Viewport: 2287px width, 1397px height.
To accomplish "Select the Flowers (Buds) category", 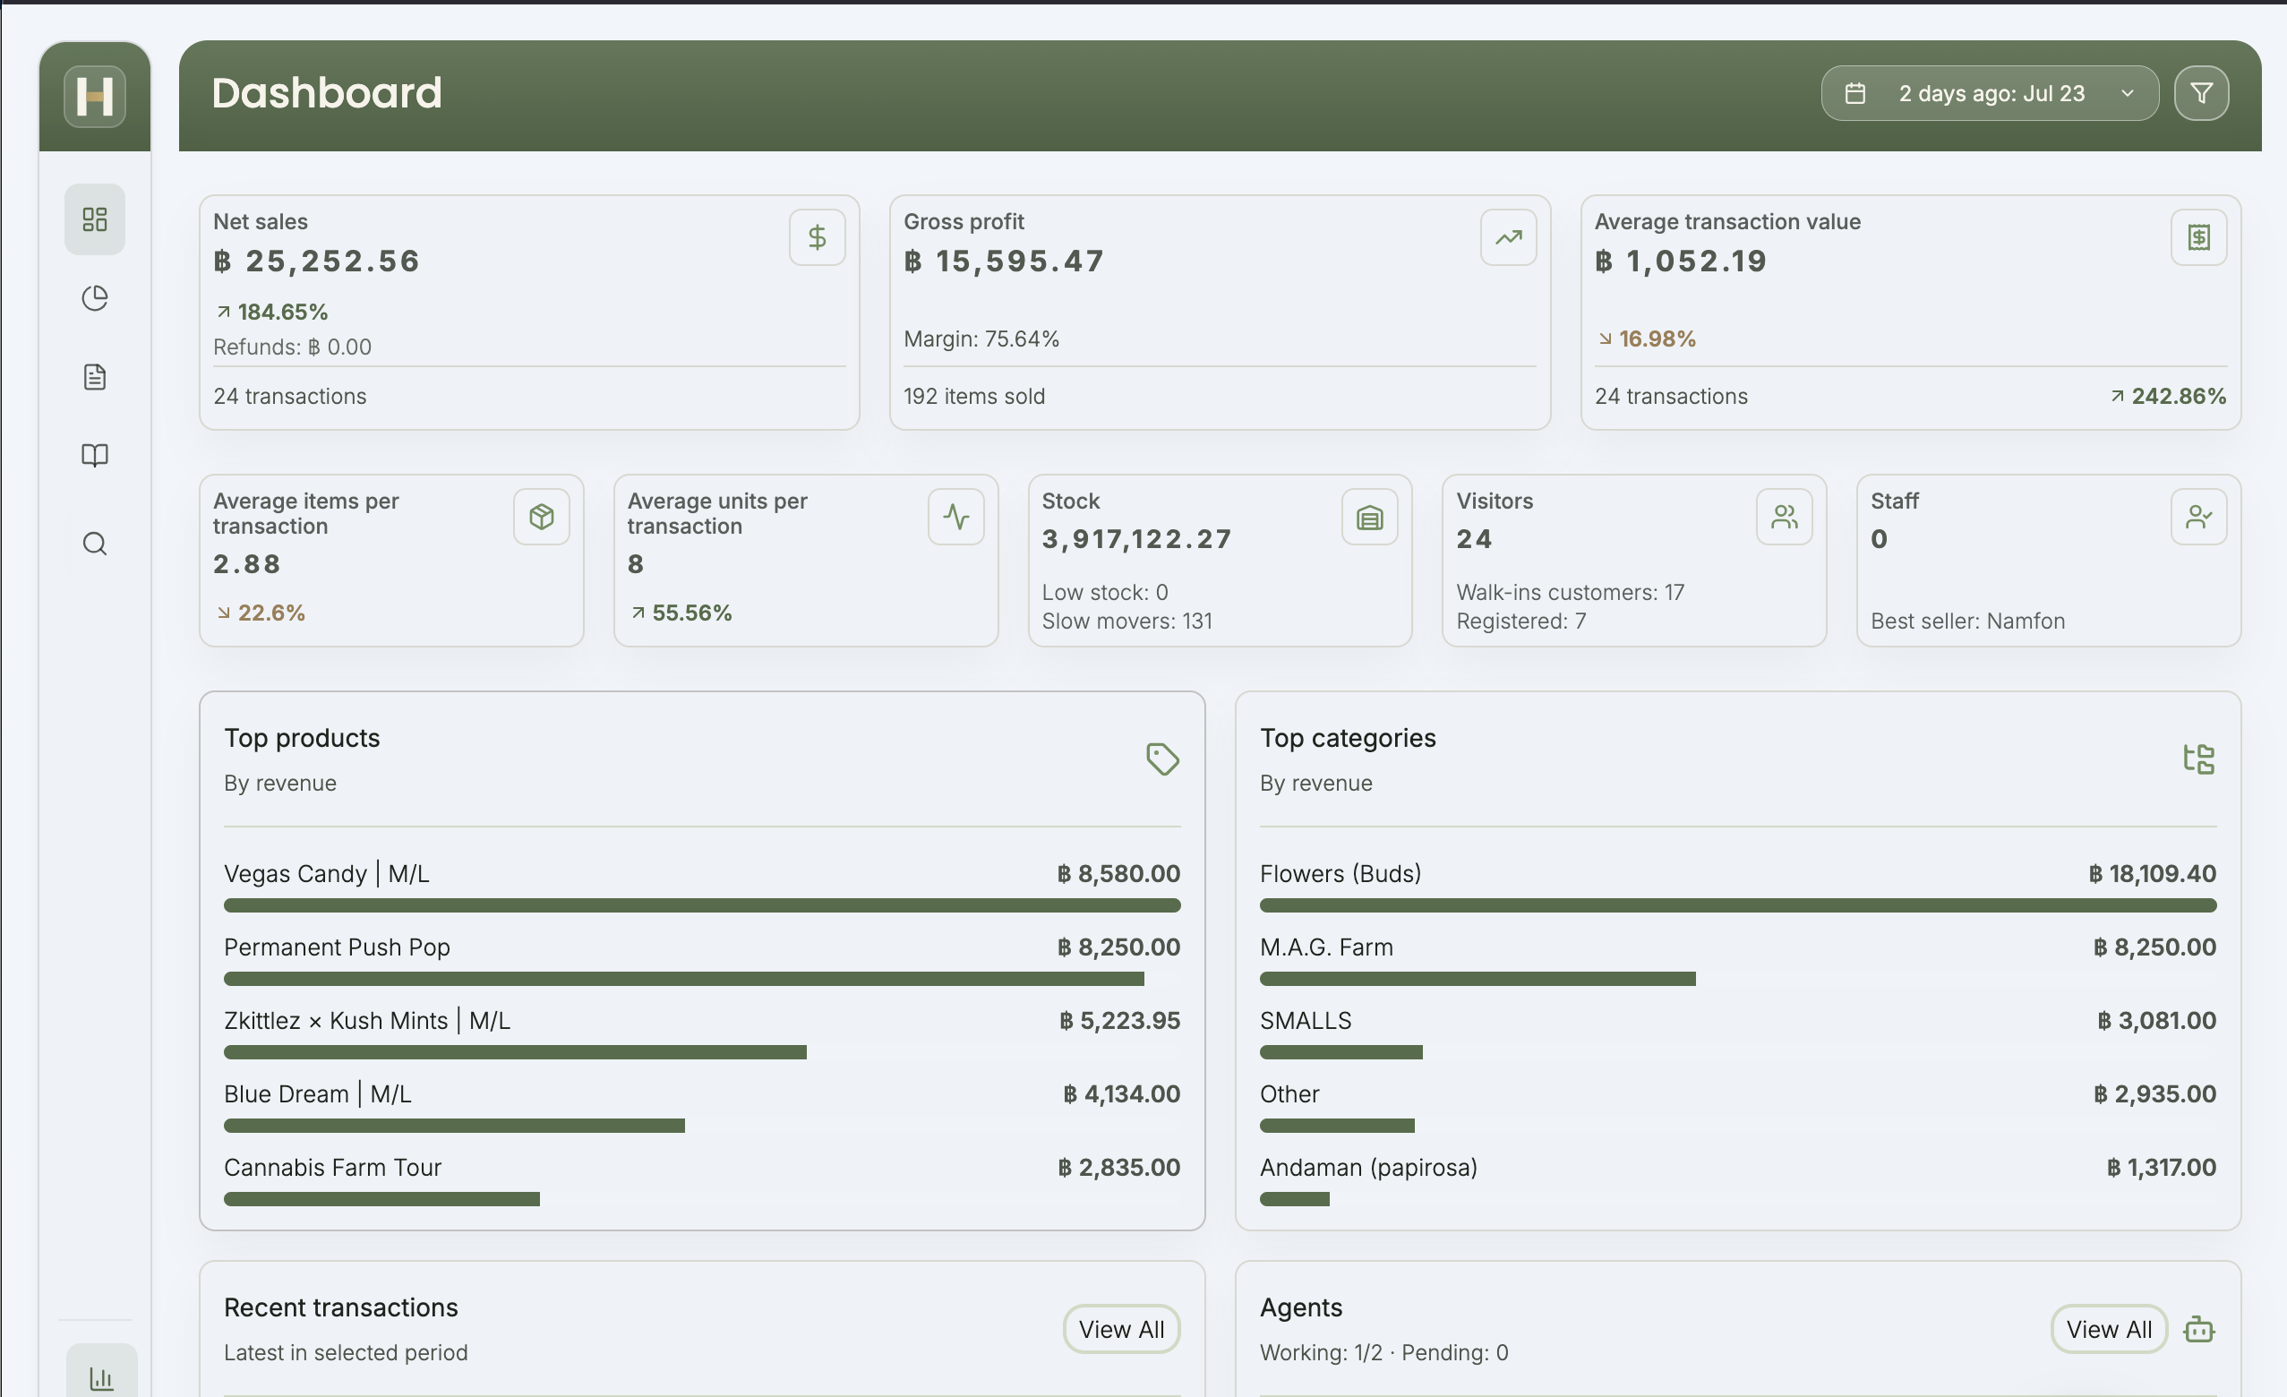I will pos(1737,887).
